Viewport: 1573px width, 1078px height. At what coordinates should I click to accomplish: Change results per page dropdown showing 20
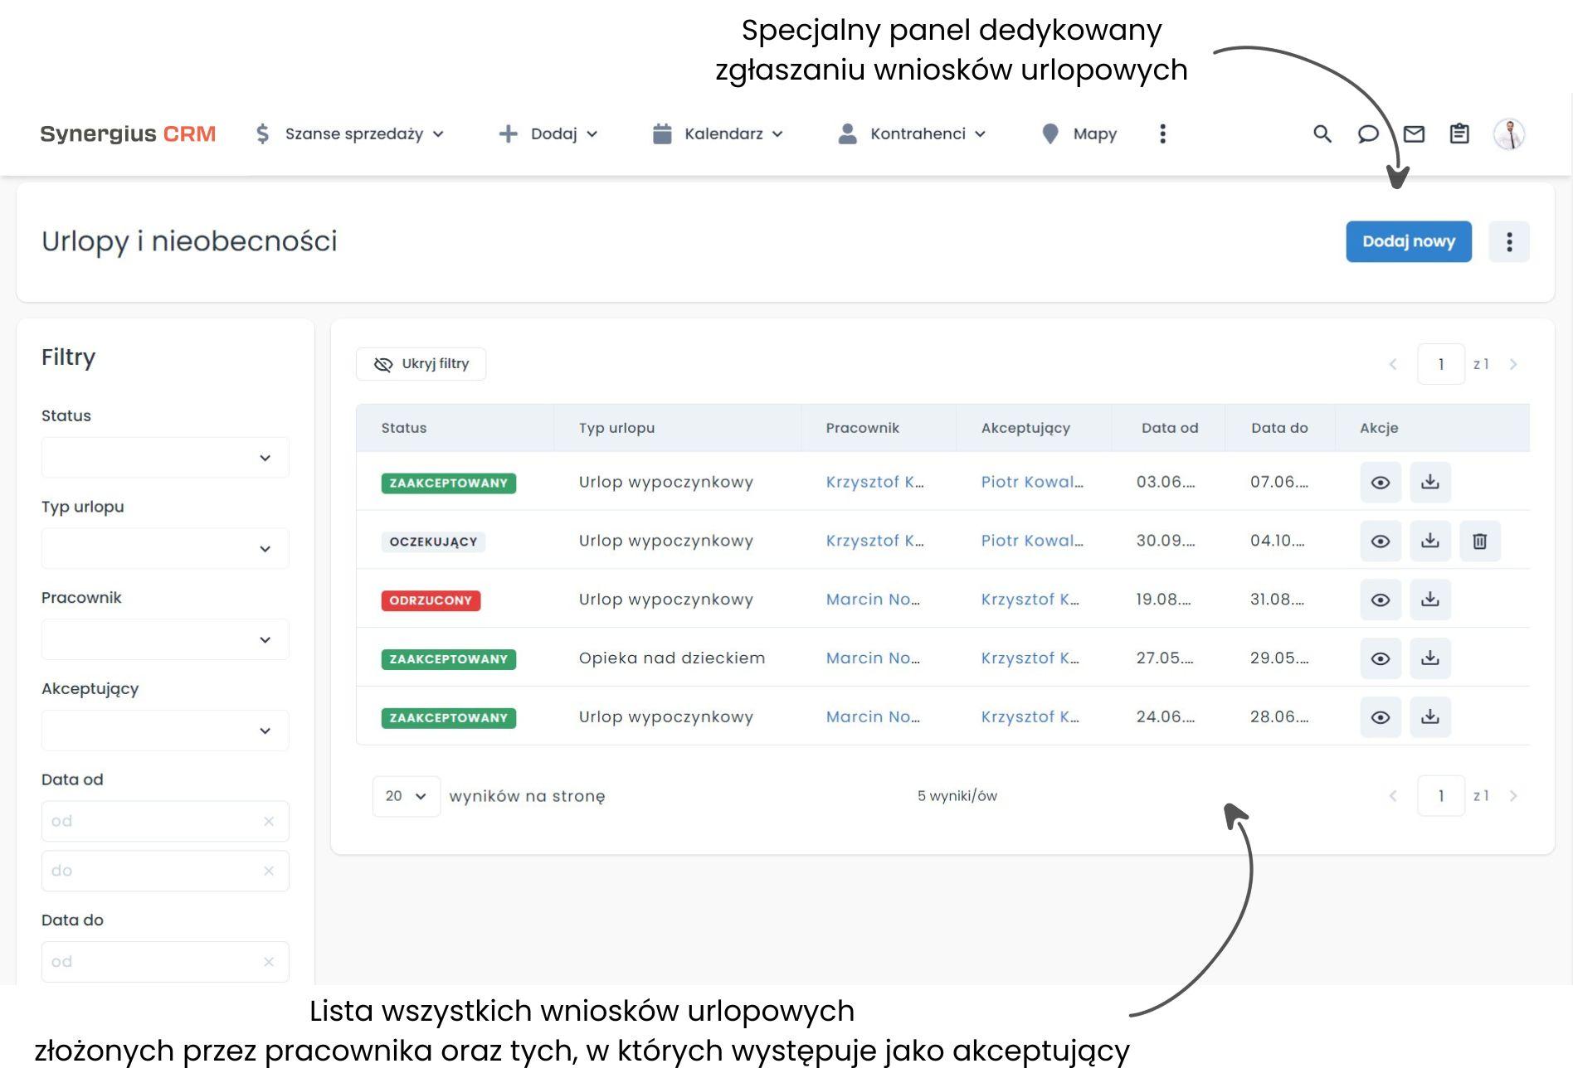406,796
